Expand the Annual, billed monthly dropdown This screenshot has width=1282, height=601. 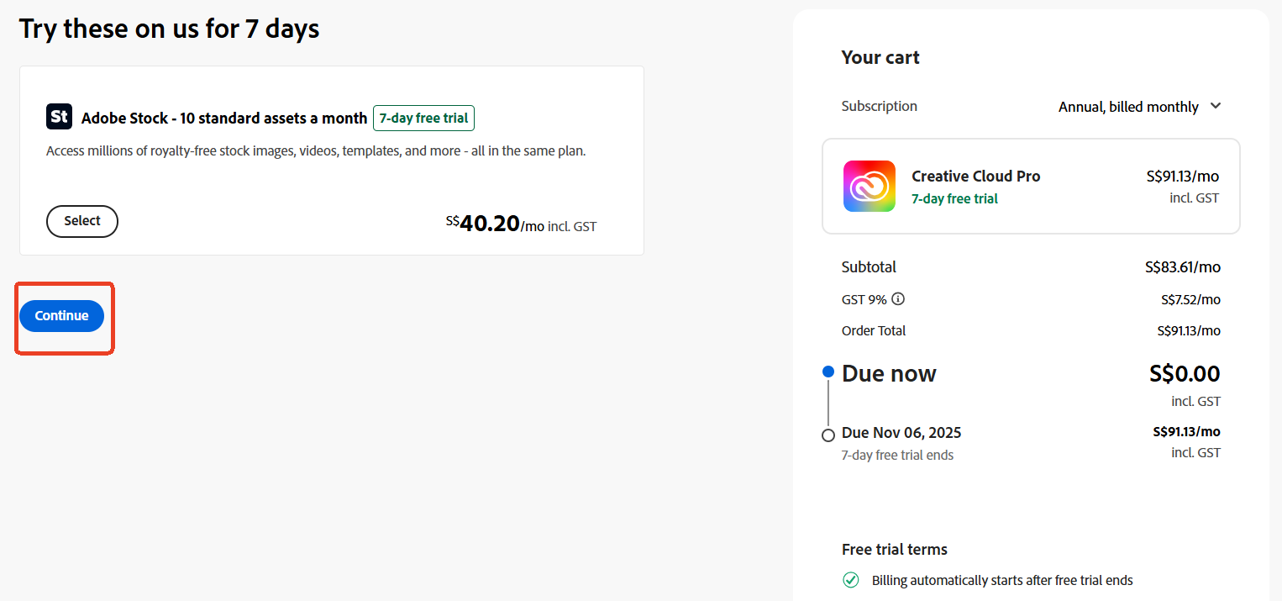[x=1139, y=107]
